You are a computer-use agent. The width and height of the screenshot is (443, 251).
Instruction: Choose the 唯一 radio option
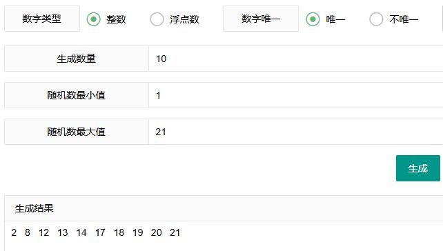(313, 19)
